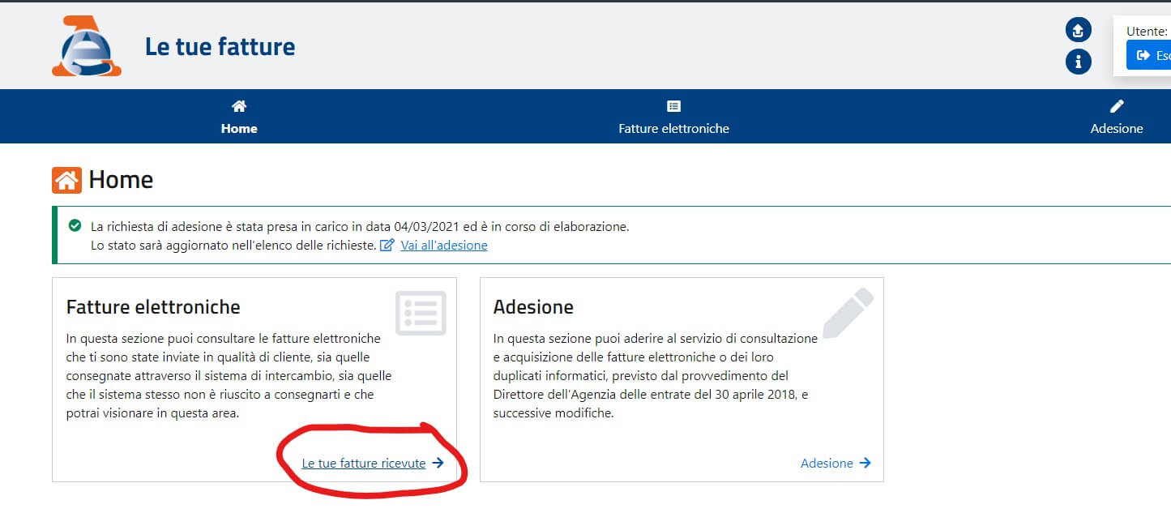Click the Fatture elettroniche card heading

click(x=153, y=307)
